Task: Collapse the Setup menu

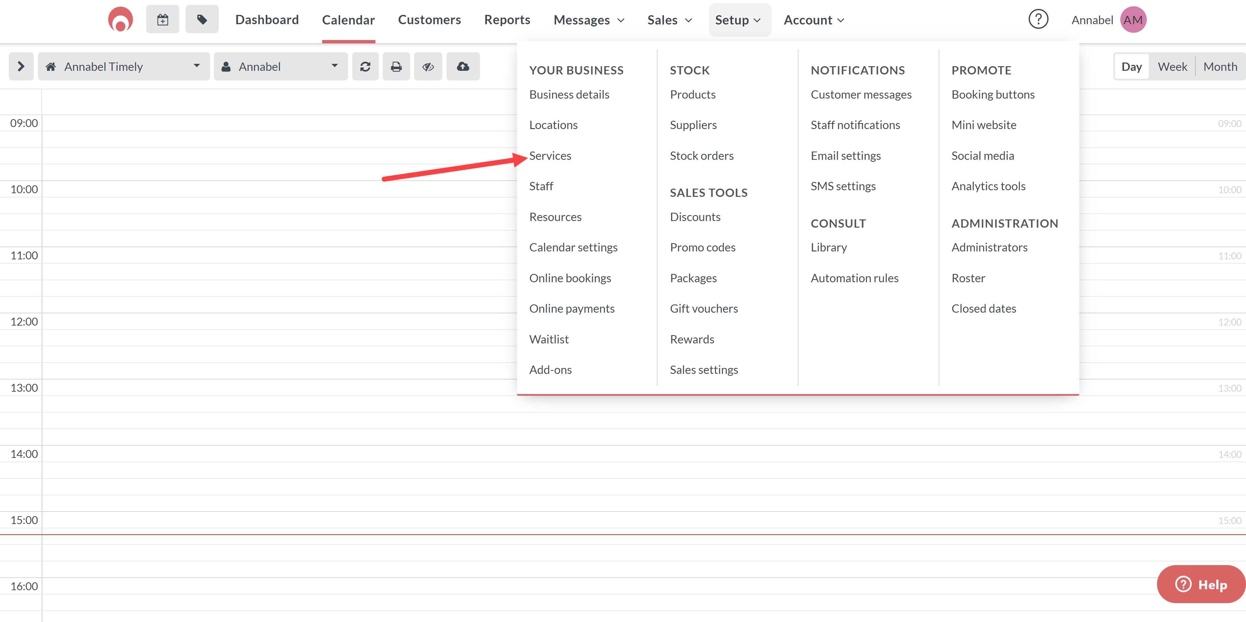Action: click(739, 20)
